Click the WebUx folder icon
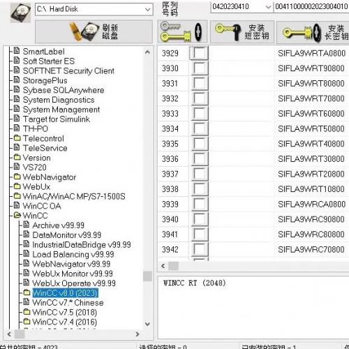Viewport: 349px width, 349px height. 17,186
